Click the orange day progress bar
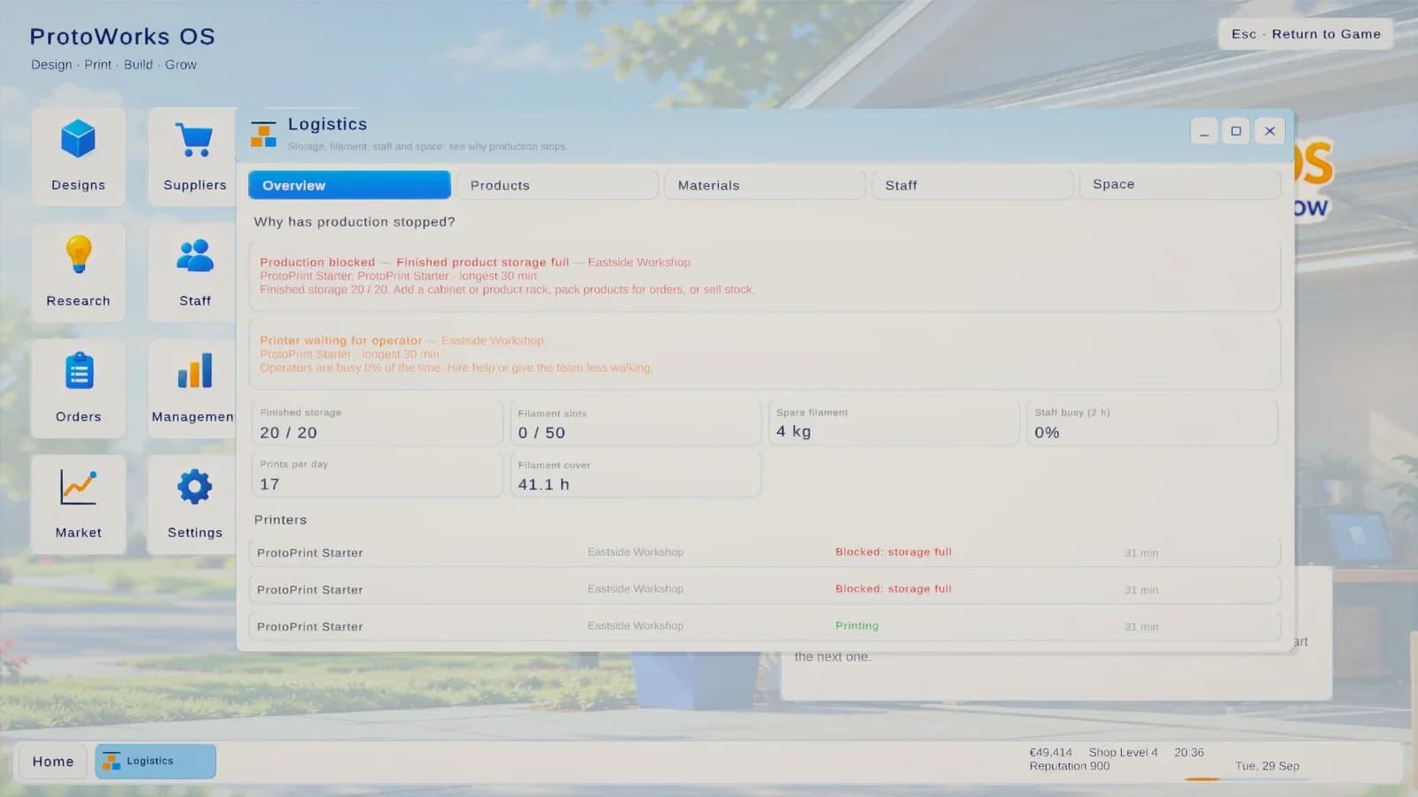Screen dimensions: 1418x797 tap(1203, 779)
